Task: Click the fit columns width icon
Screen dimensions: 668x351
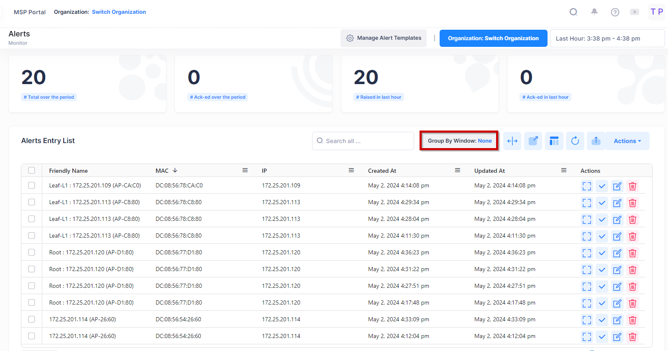Action: coord(512,141)
